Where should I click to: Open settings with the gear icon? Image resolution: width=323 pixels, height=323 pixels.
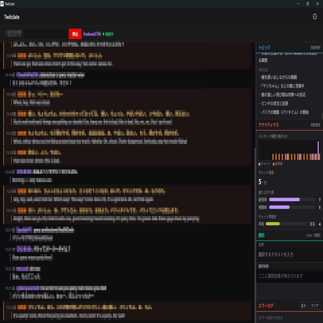[x=315, y=17]
